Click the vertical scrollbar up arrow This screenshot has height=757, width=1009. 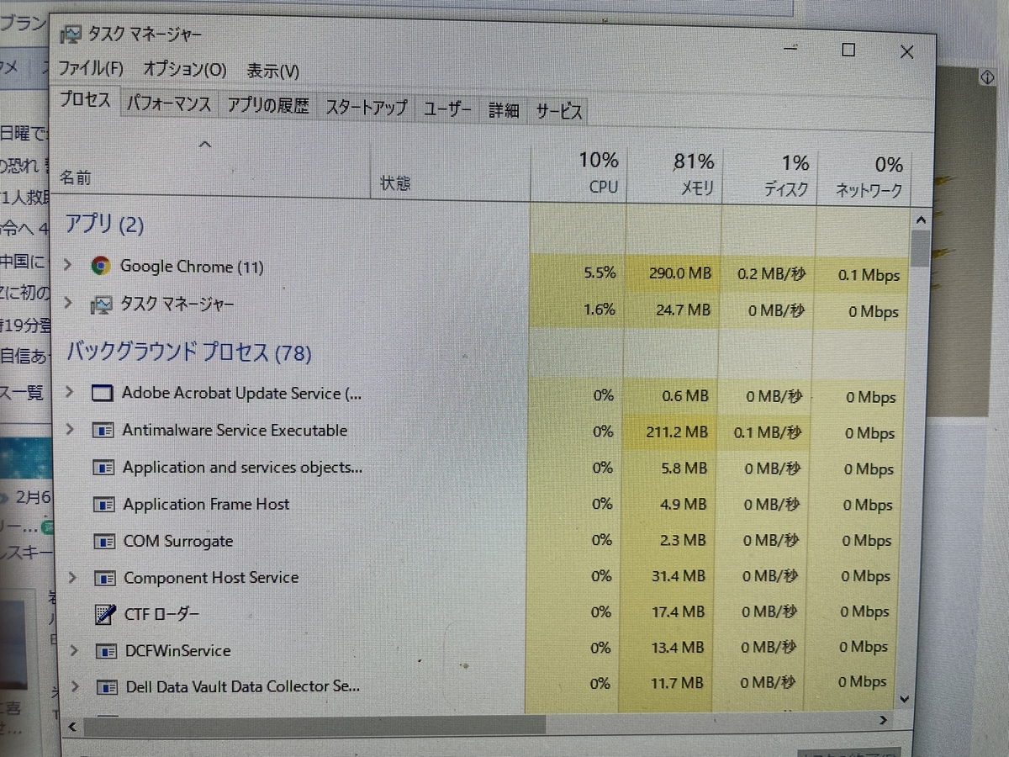(x=920, y=220)
